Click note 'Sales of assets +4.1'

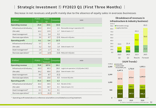coord(67,87)
